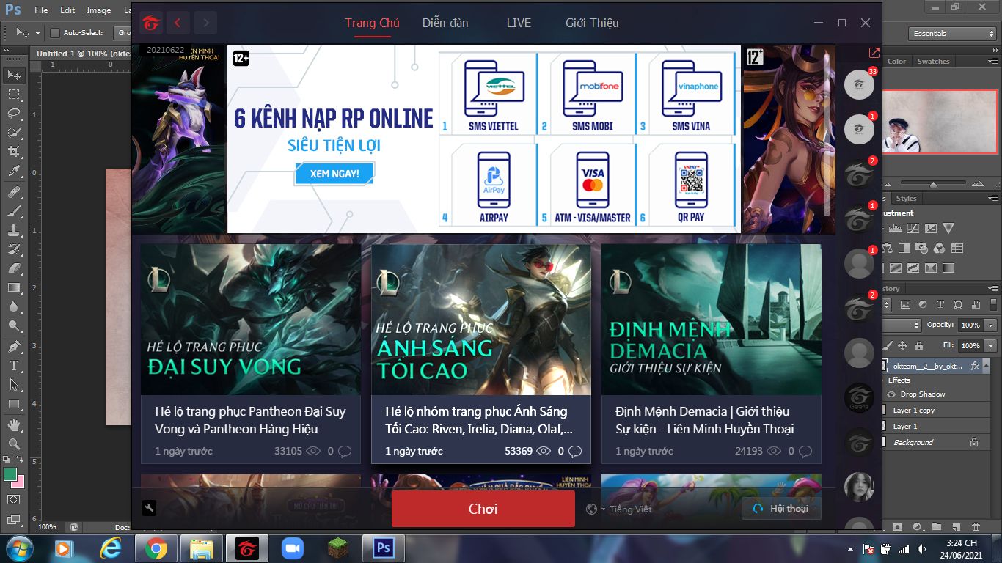Select the Dodge tool in Photoshop
The width and height of the screenshot is (1002, 563).
(14, 325)
